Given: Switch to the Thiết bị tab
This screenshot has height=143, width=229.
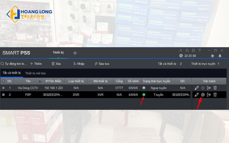Looking at the screenshot, I should tap(58, 53).
